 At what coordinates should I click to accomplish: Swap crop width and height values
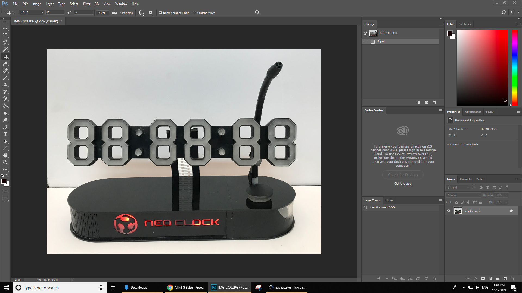point(69,12)
